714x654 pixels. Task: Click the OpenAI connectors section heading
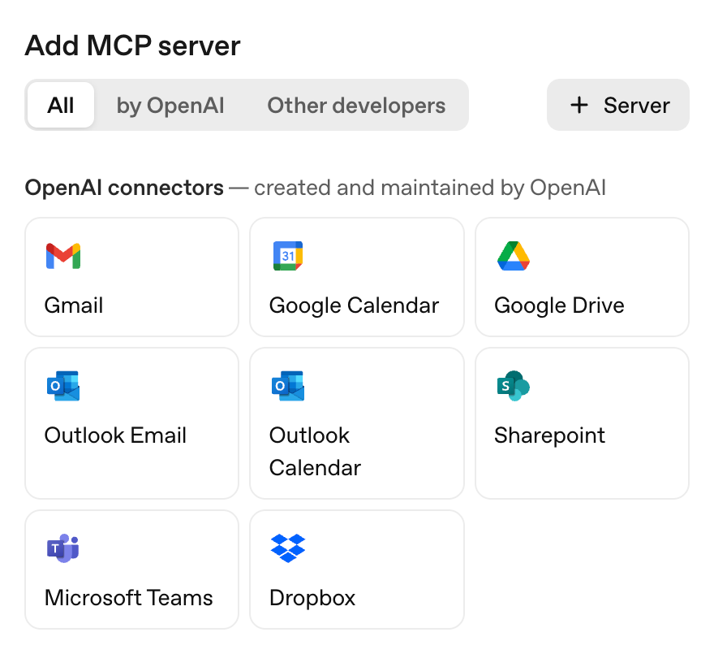124,188
